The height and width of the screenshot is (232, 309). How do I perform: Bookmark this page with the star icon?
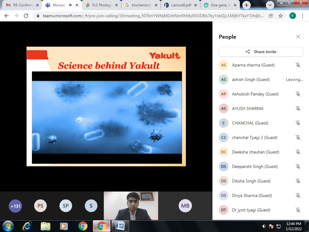(x=281, y=16)
